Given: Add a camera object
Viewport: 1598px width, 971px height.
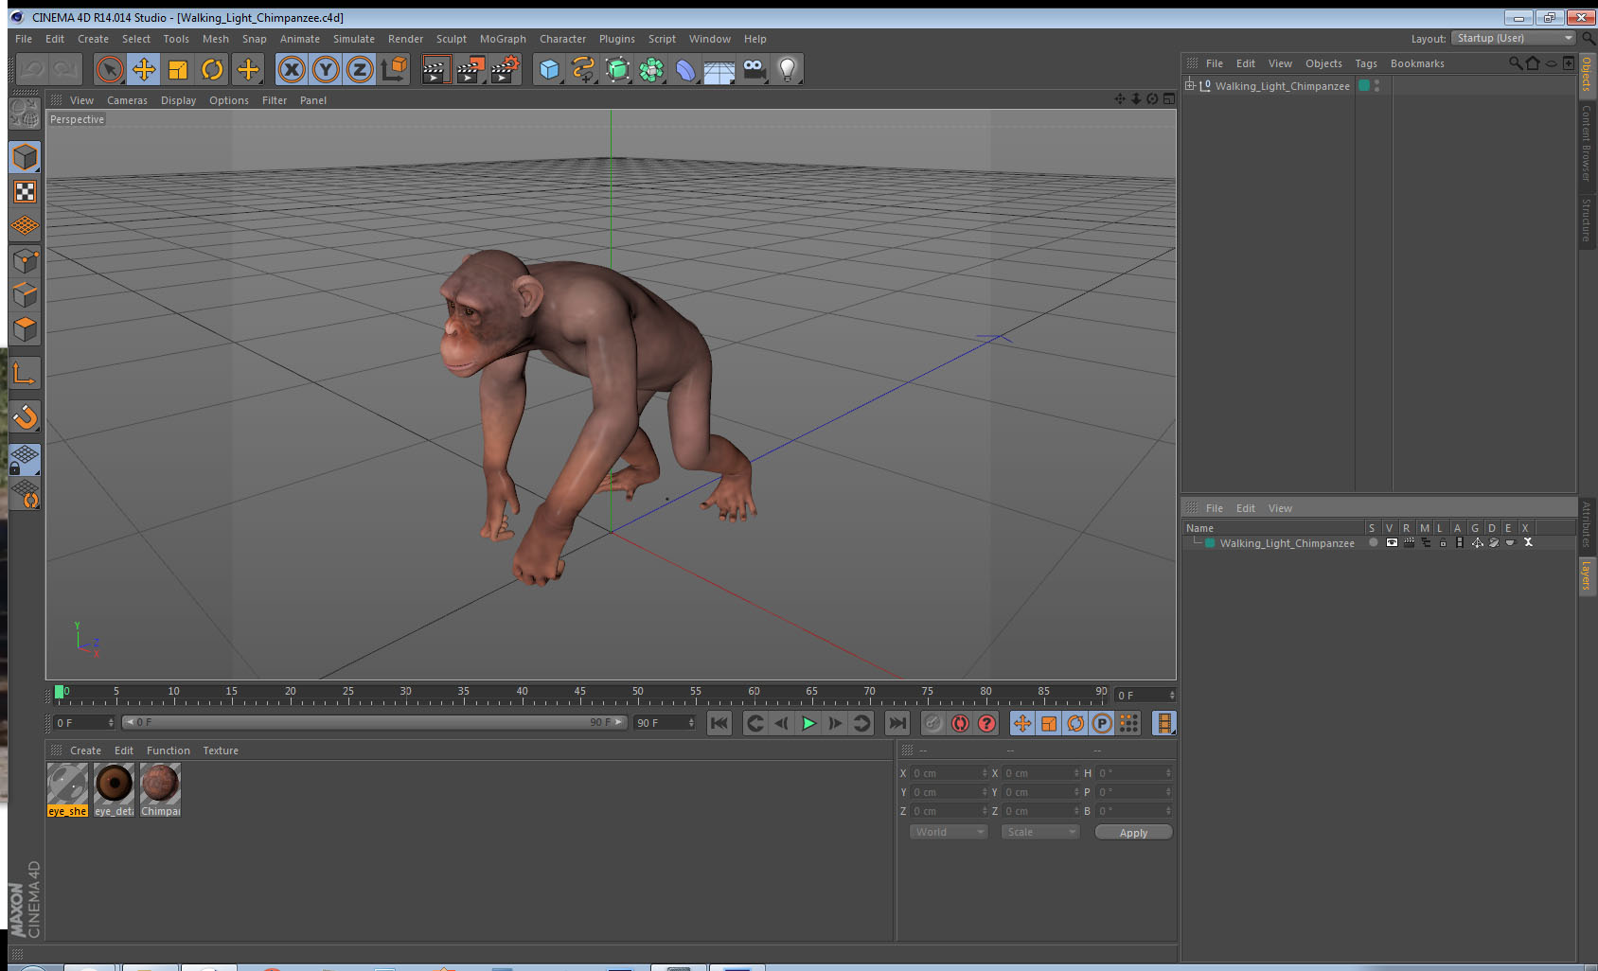Looking at the screenshot, I should click(754, 69).
